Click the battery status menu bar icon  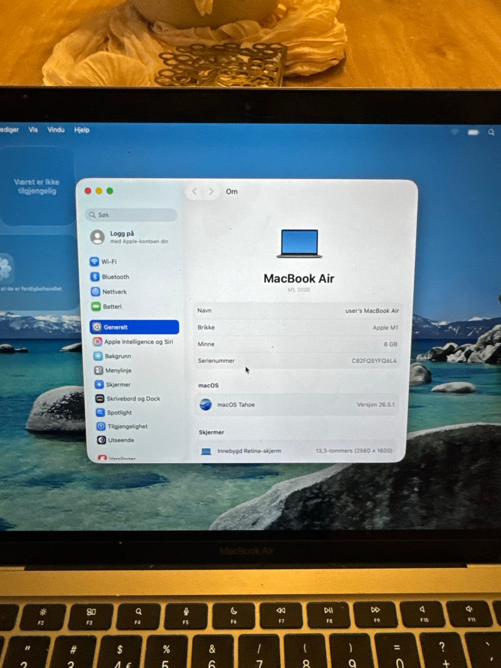click(x=473, y=133)
